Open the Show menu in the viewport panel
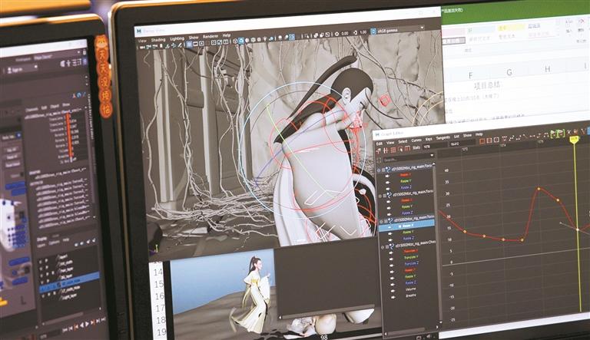This screenshot has height=340, width=590. [x=194, y=38]
